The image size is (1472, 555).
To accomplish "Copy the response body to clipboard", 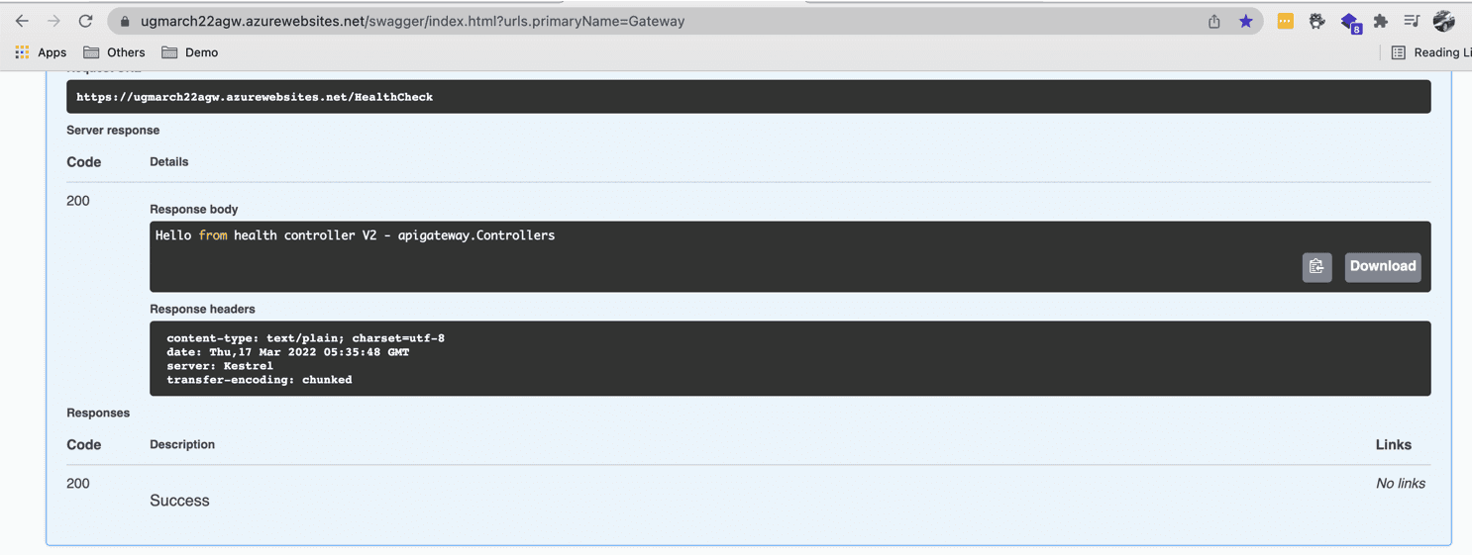I will 1316,266.
